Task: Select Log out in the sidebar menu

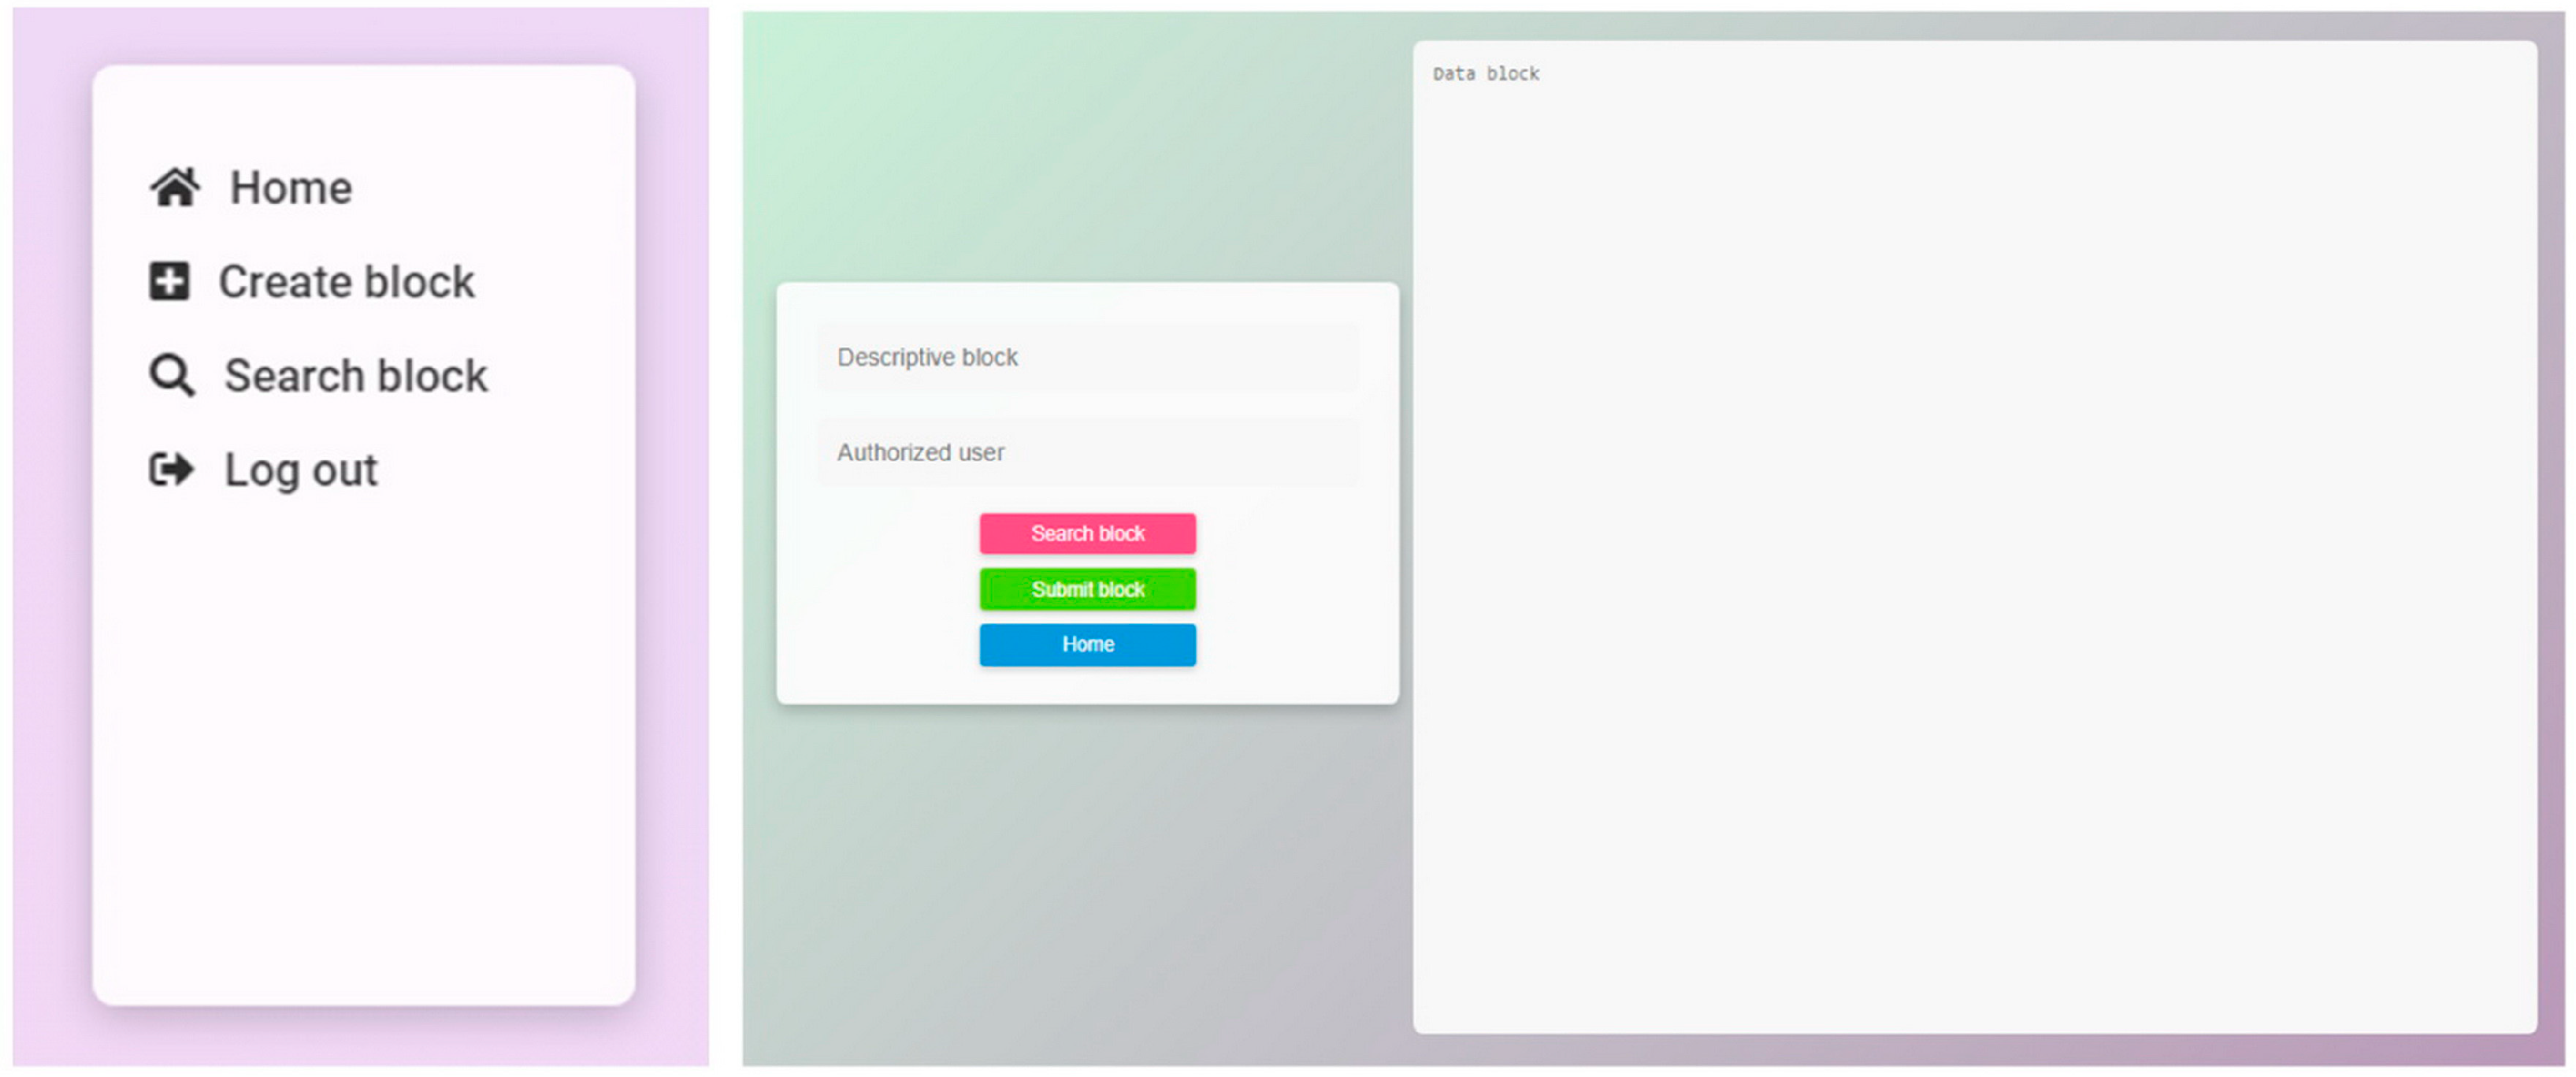Action: [301, 470]
